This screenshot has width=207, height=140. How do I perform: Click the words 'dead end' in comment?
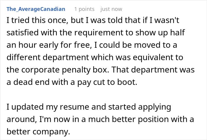click(32, 82)
